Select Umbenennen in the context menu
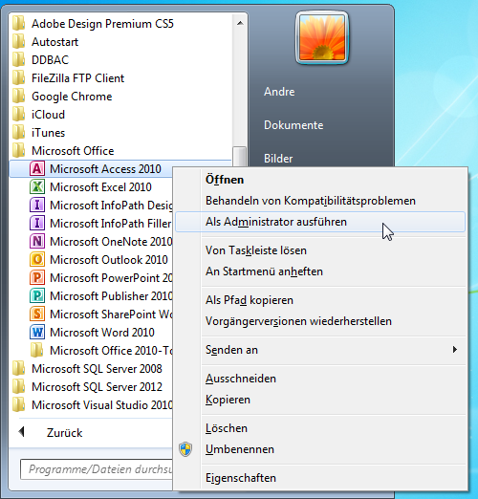478x499 pixels. (x=320, y=449)
